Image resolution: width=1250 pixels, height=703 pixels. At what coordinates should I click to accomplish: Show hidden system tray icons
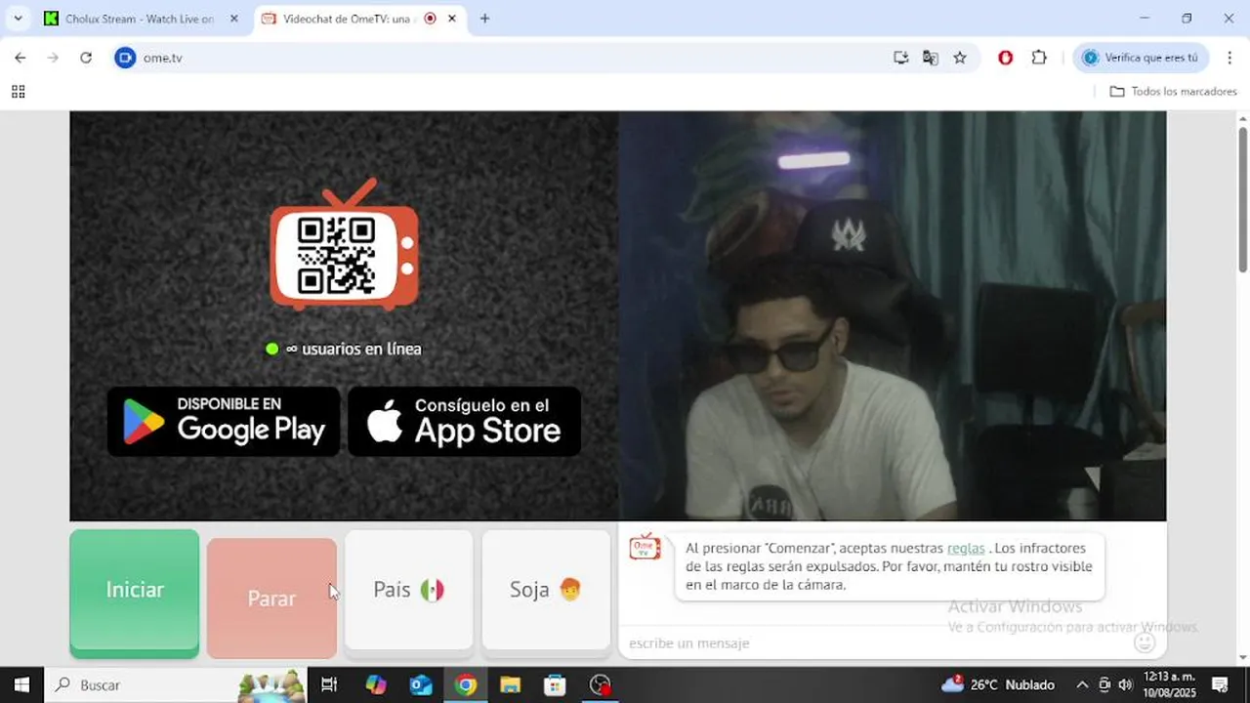(x=1082, y=685)
